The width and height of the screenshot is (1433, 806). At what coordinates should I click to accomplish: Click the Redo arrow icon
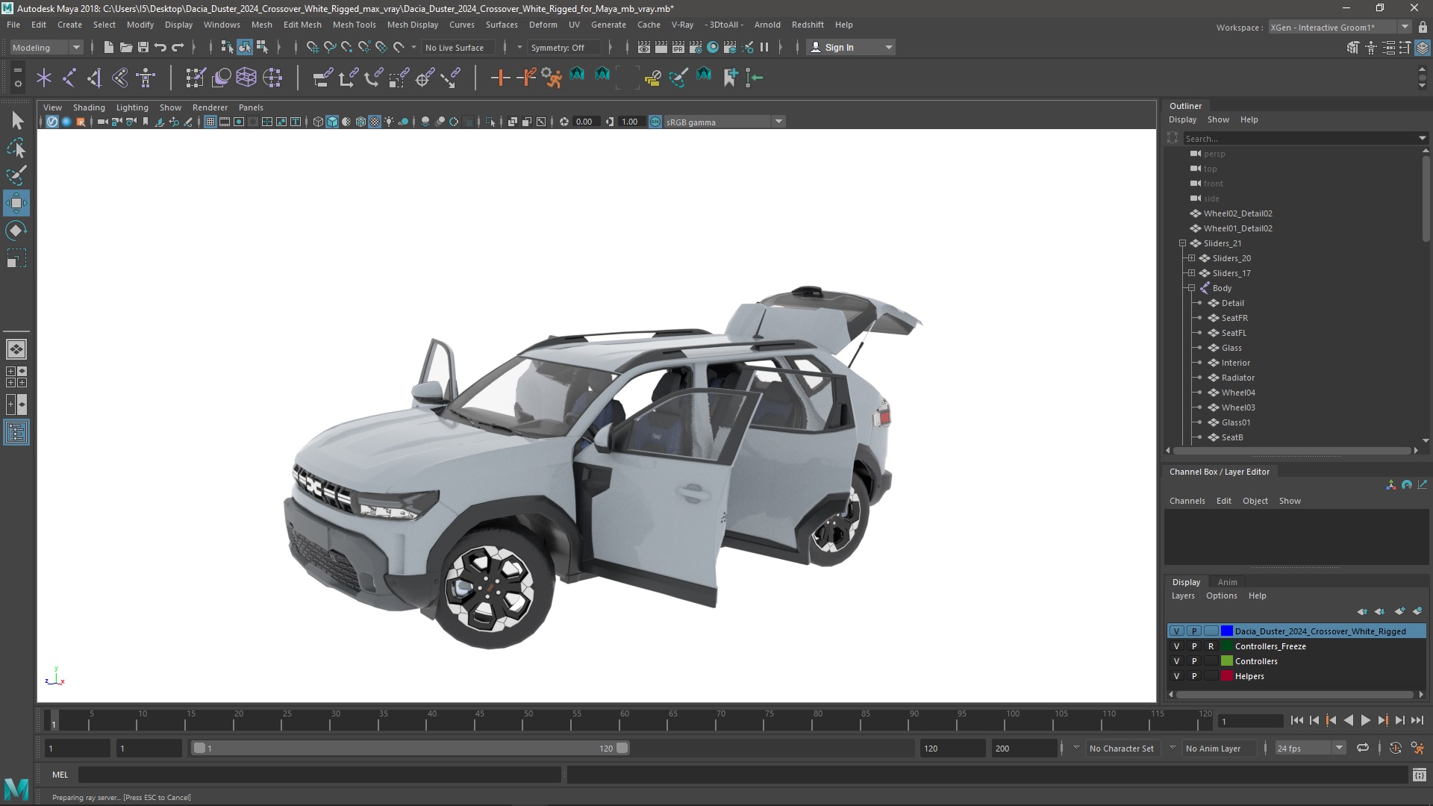178,47
